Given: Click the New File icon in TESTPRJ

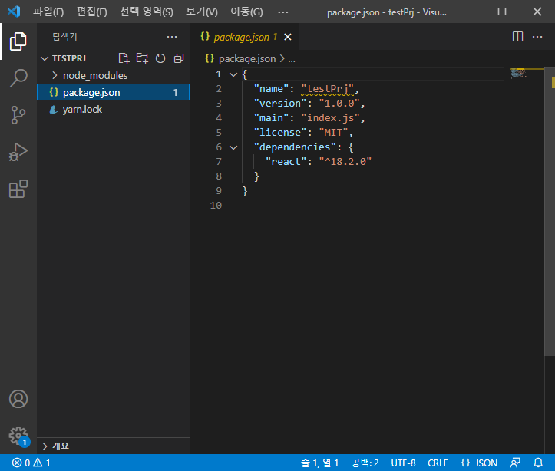Looking at the screenshot, I should pos(124,58).
